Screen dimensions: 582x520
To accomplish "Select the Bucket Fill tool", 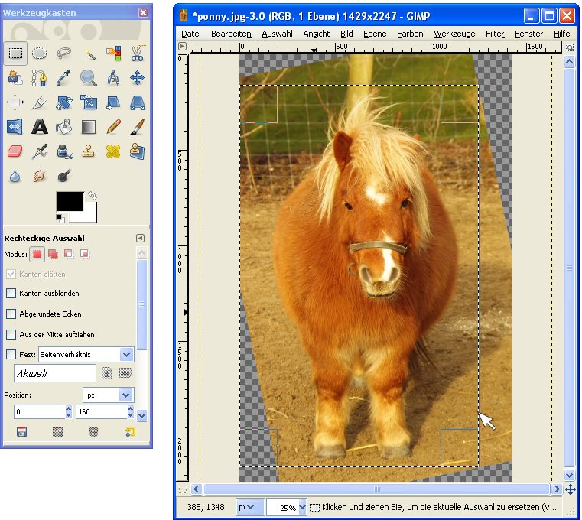I will click(x=64, y=126).
